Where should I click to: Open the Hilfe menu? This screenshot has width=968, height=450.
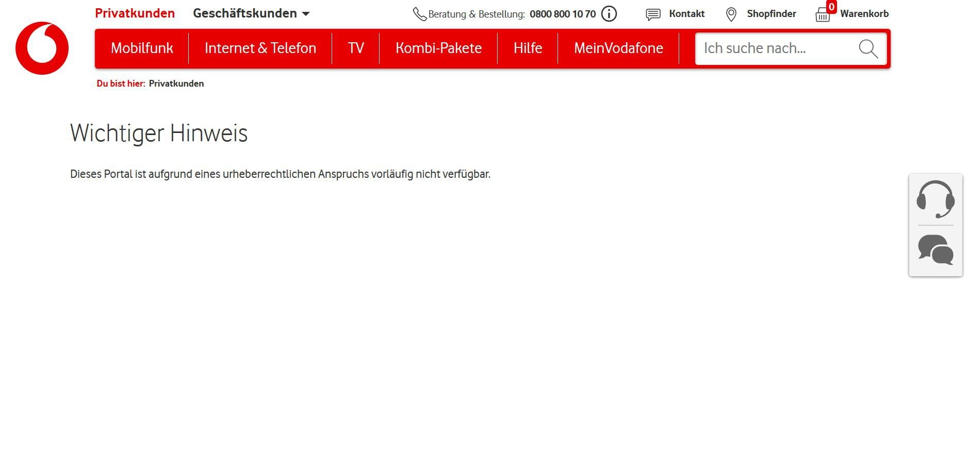coord(528,48)
